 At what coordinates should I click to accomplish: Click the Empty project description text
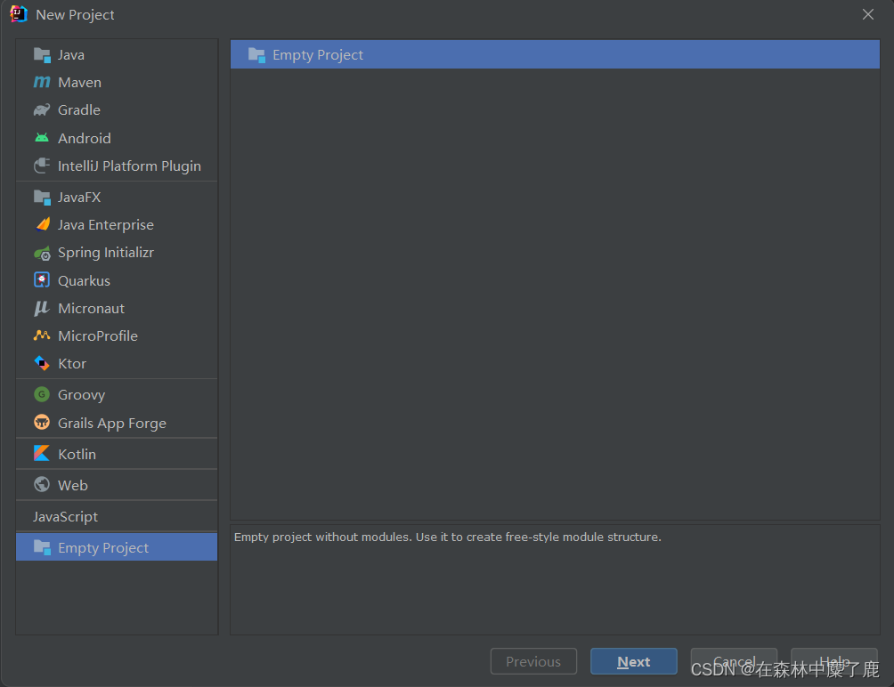tap(448, 537)
